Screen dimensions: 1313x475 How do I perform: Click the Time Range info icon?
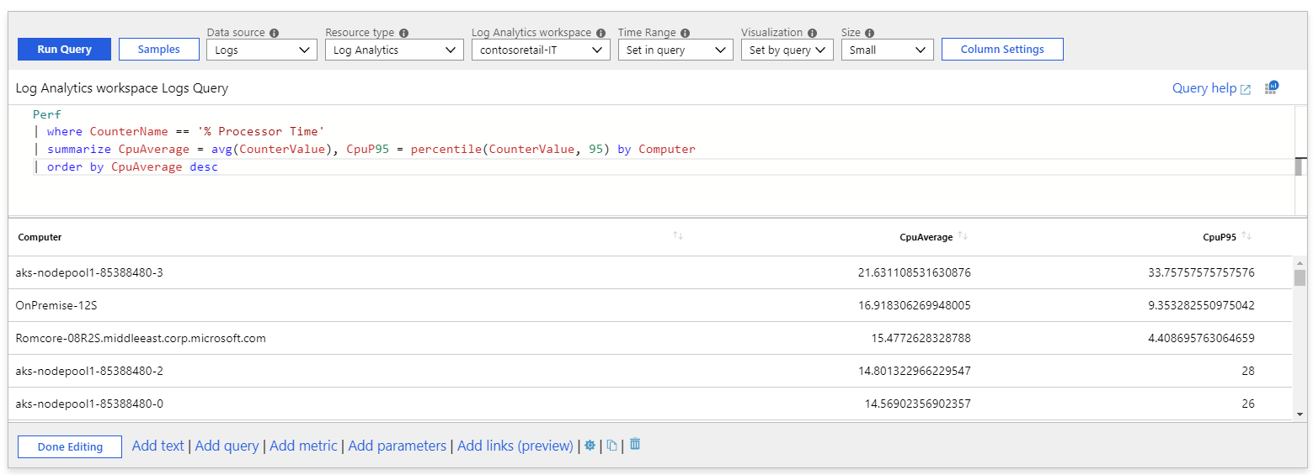685,33
